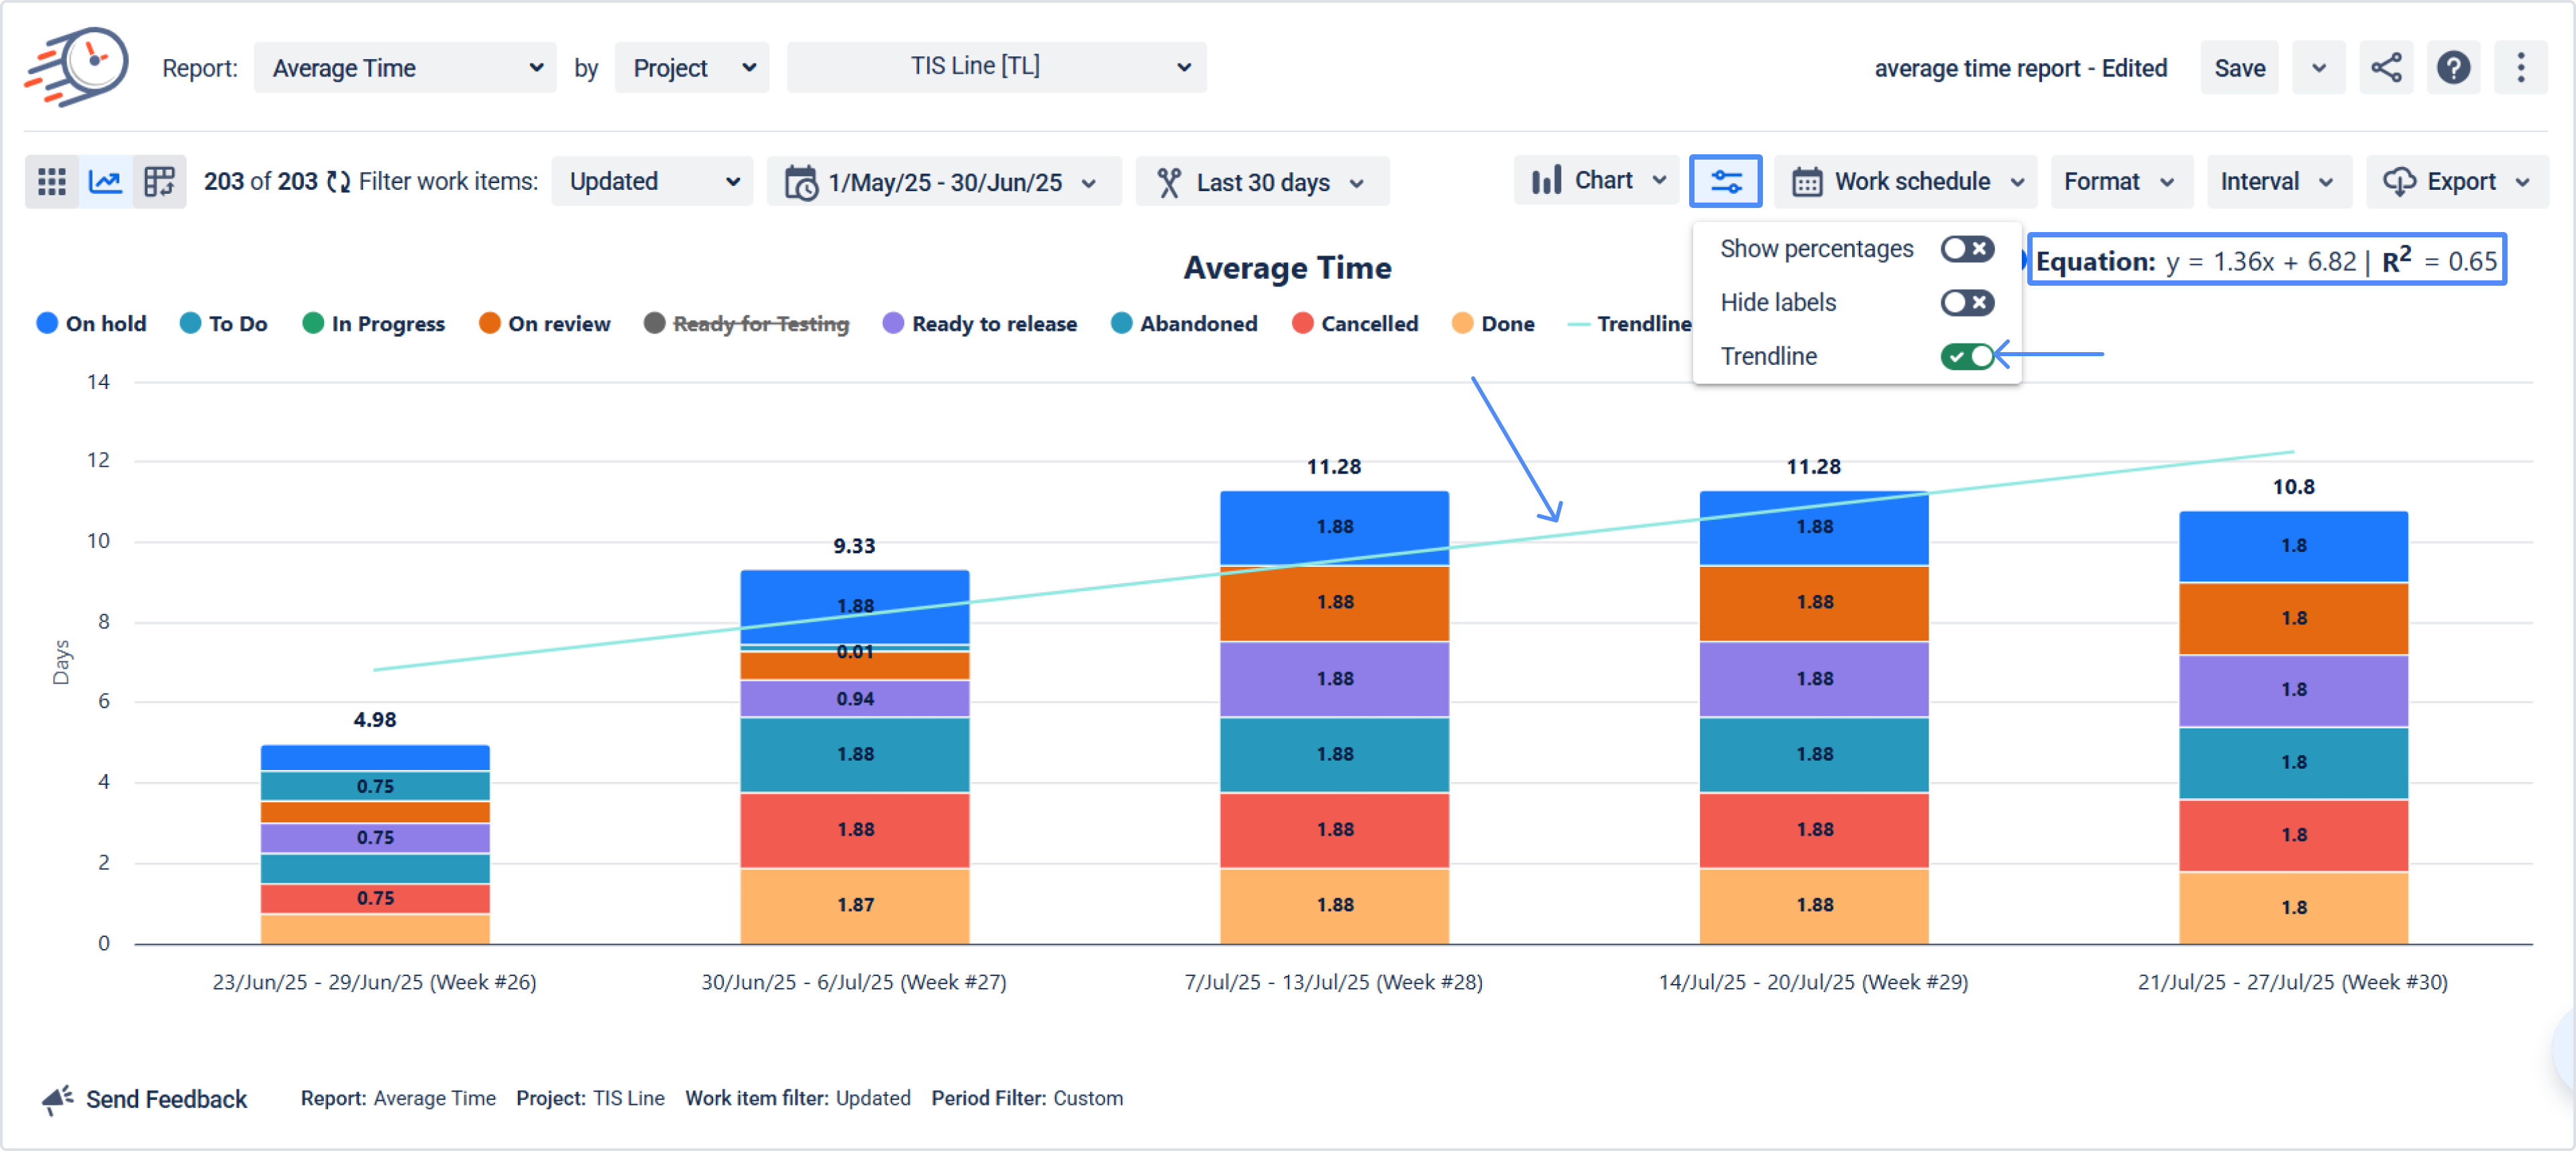2576x1151 pixels.
Task: Open chart display settings sliders icon
Action: (1726, 181)
